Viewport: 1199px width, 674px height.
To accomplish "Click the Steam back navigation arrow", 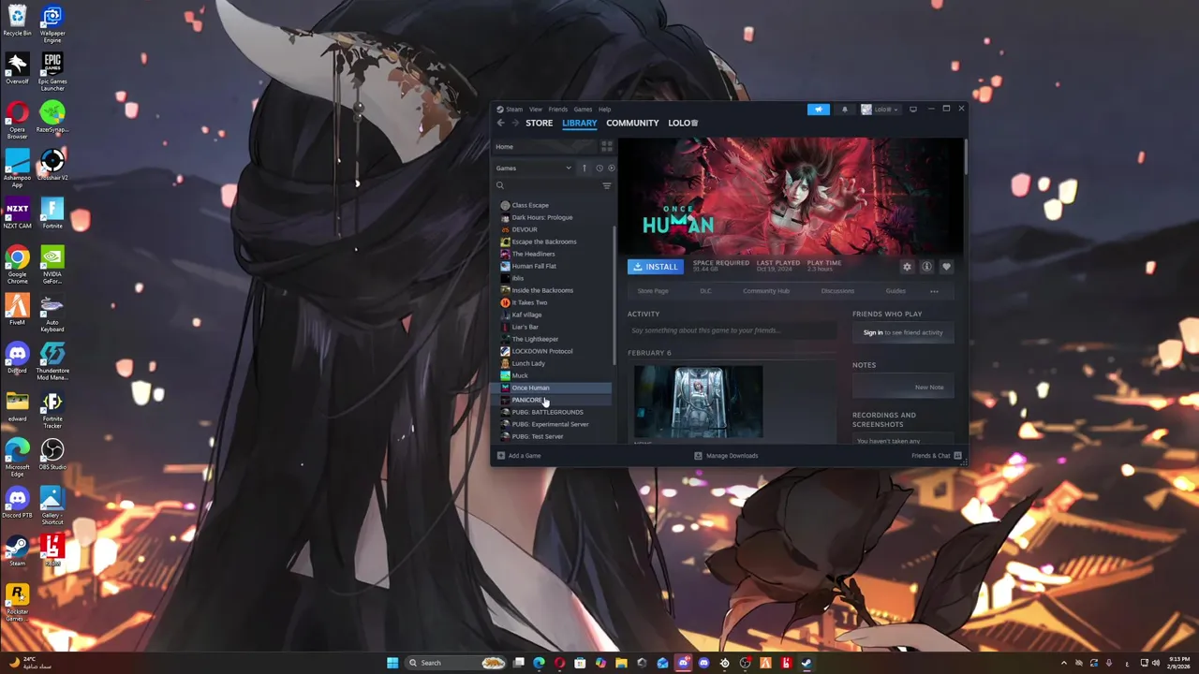I will pyautogui.click(x=500, y=123).
